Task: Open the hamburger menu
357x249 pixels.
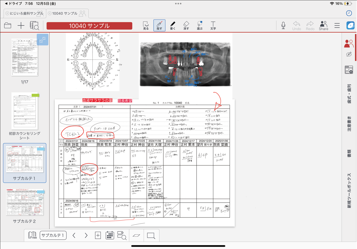Action: (337, 26)
